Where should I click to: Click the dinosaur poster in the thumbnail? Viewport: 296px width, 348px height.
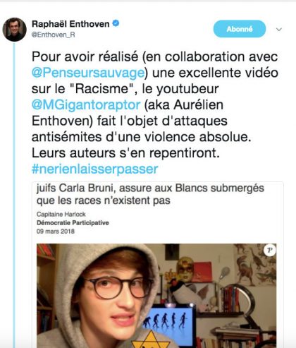pyautogui.click(x=255, y=265)
